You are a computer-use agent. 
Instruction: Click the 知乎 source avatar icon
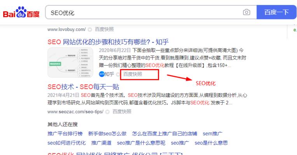[x=101, y=74]
